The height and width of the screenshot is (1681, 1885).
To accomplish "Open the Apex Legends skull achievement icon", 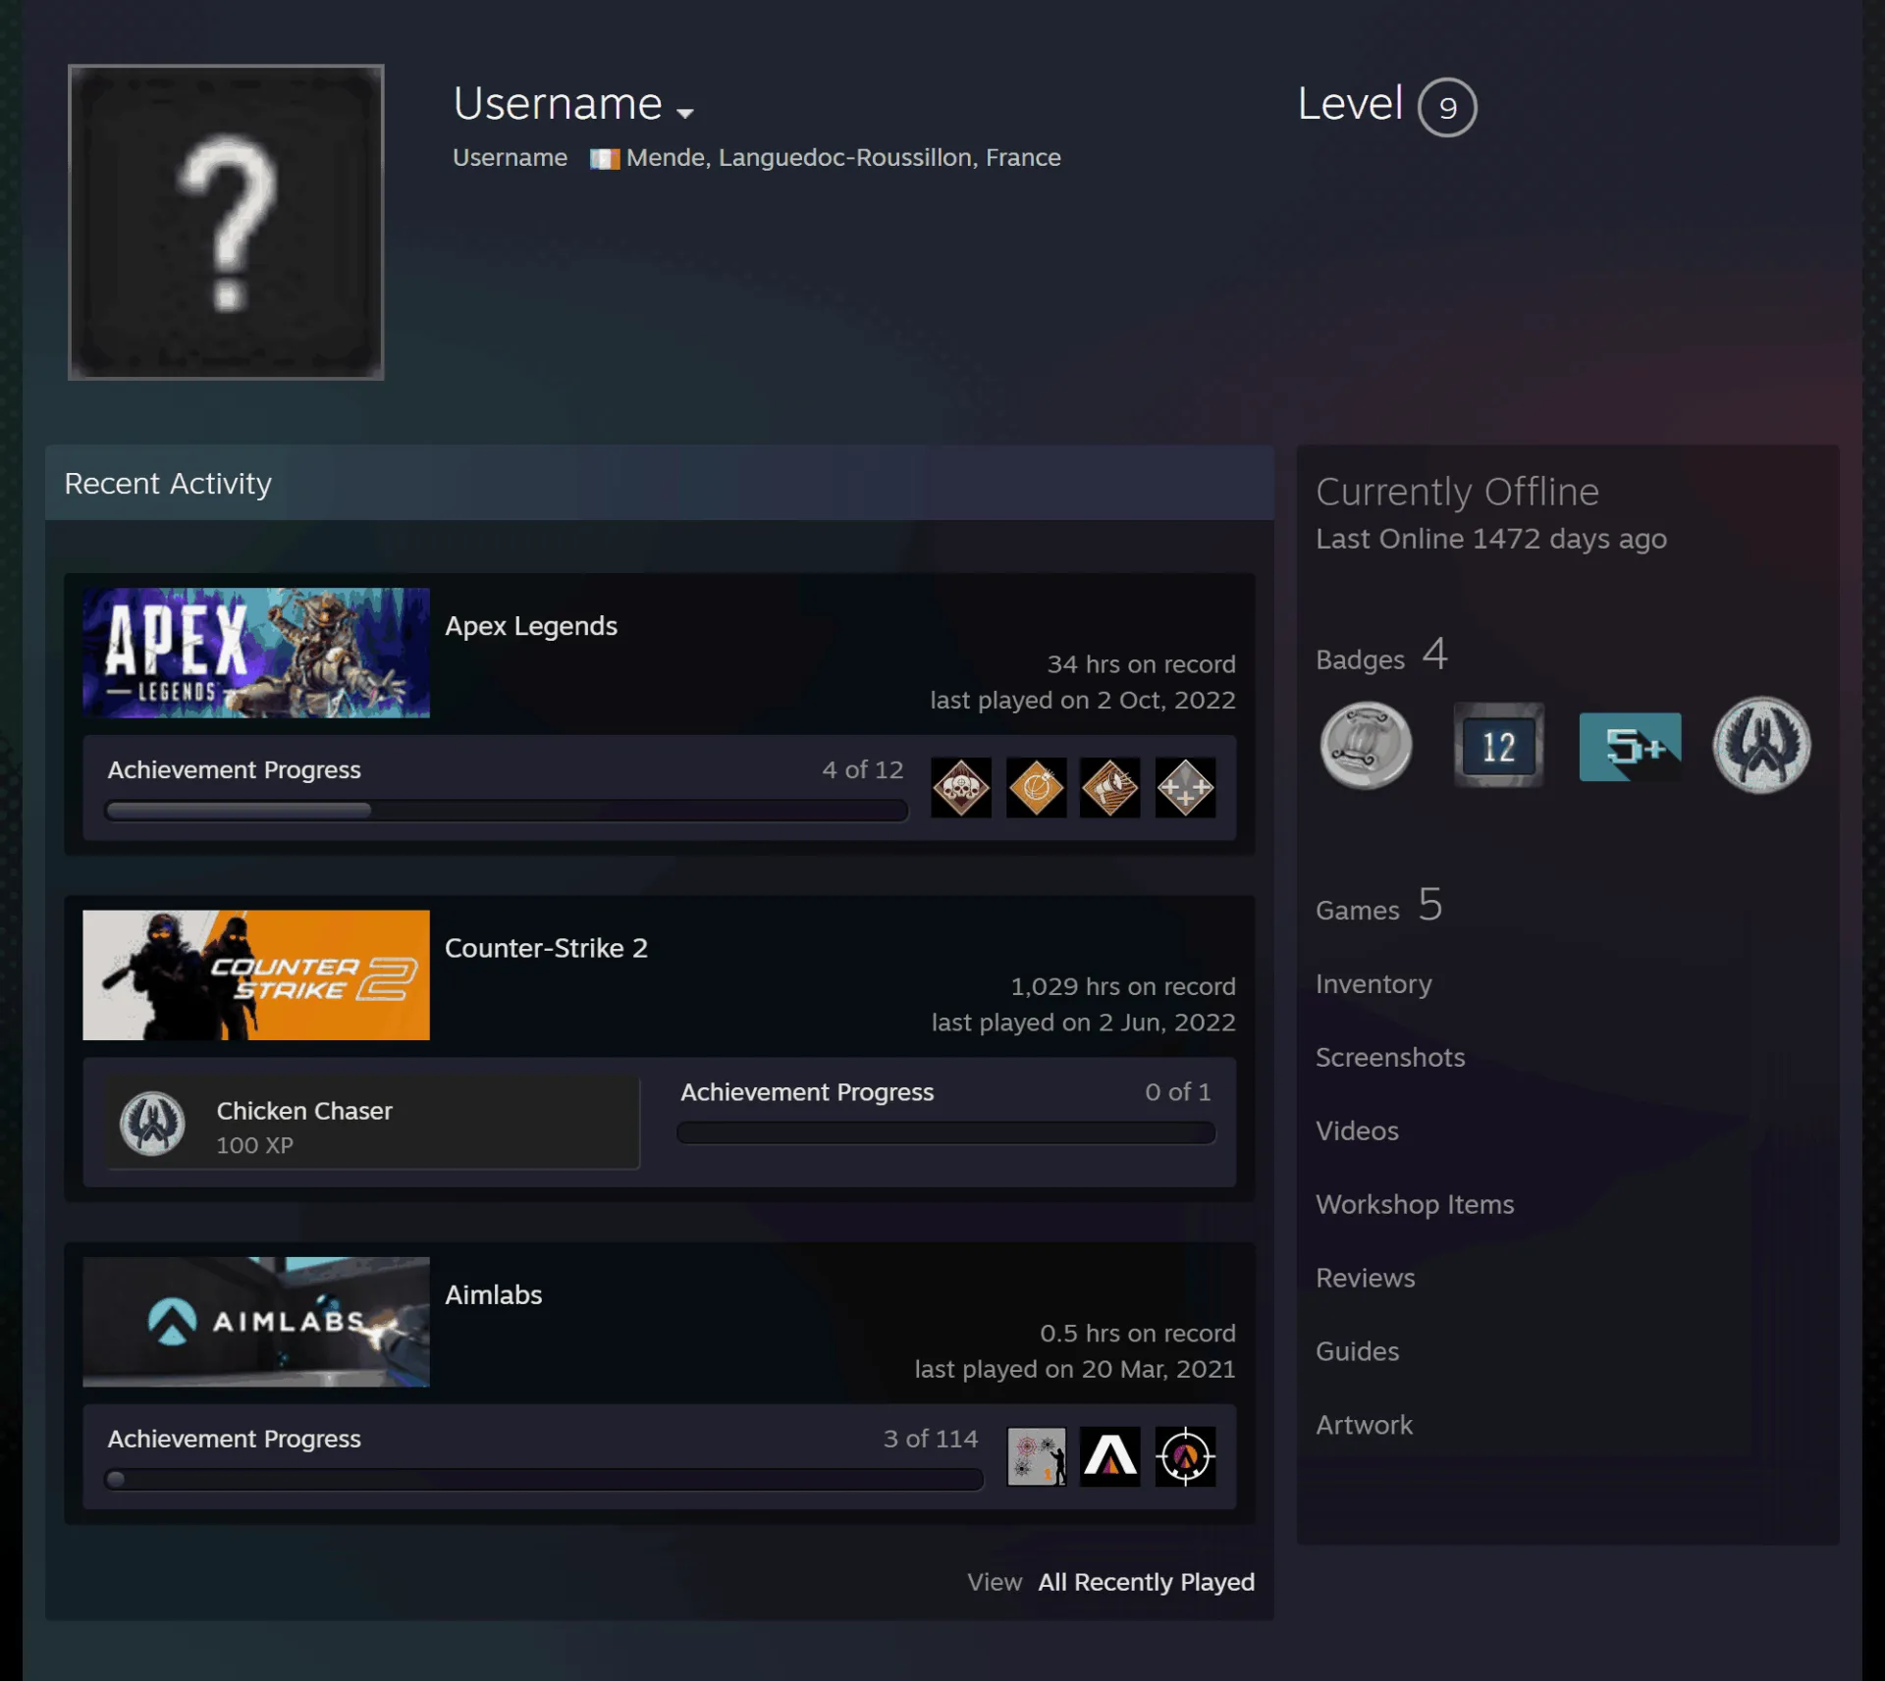I will tap(960, 787).
